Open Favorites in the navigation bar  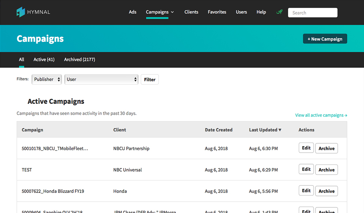[x=217, y=12]
